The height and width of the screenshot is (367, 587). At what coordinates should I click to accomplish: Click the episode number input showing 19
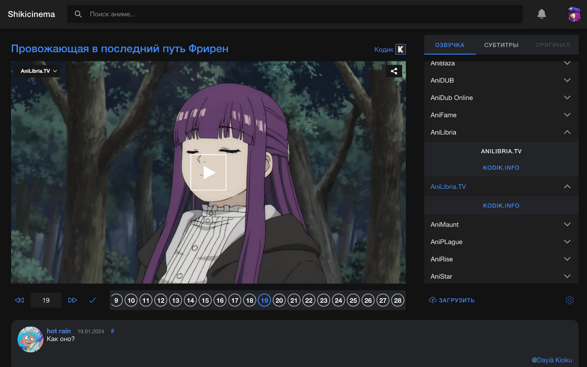point(46,300)
